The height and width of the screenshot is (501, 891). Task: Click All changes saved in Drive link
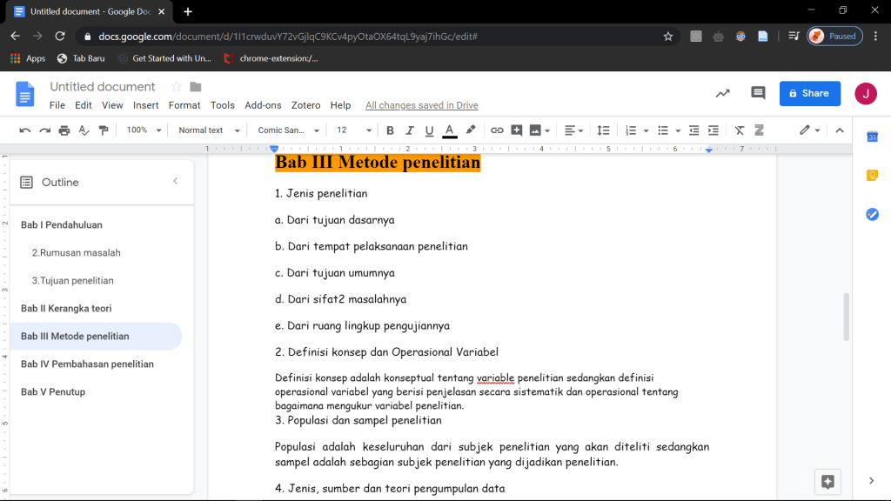(421, 105)
